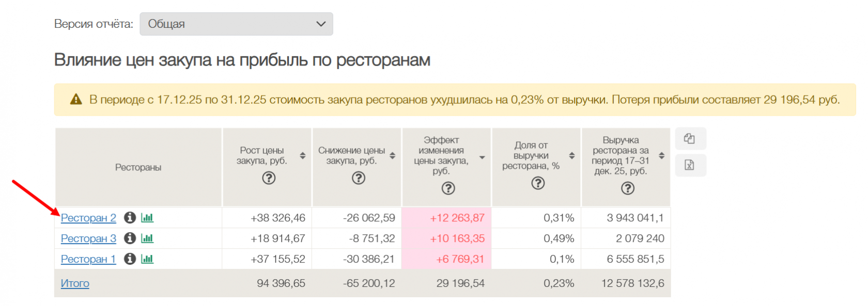Open help for Эффект изменения цены закупа
Image resolution: width=868 pixels, height=306 pixels.
point(448,188)
